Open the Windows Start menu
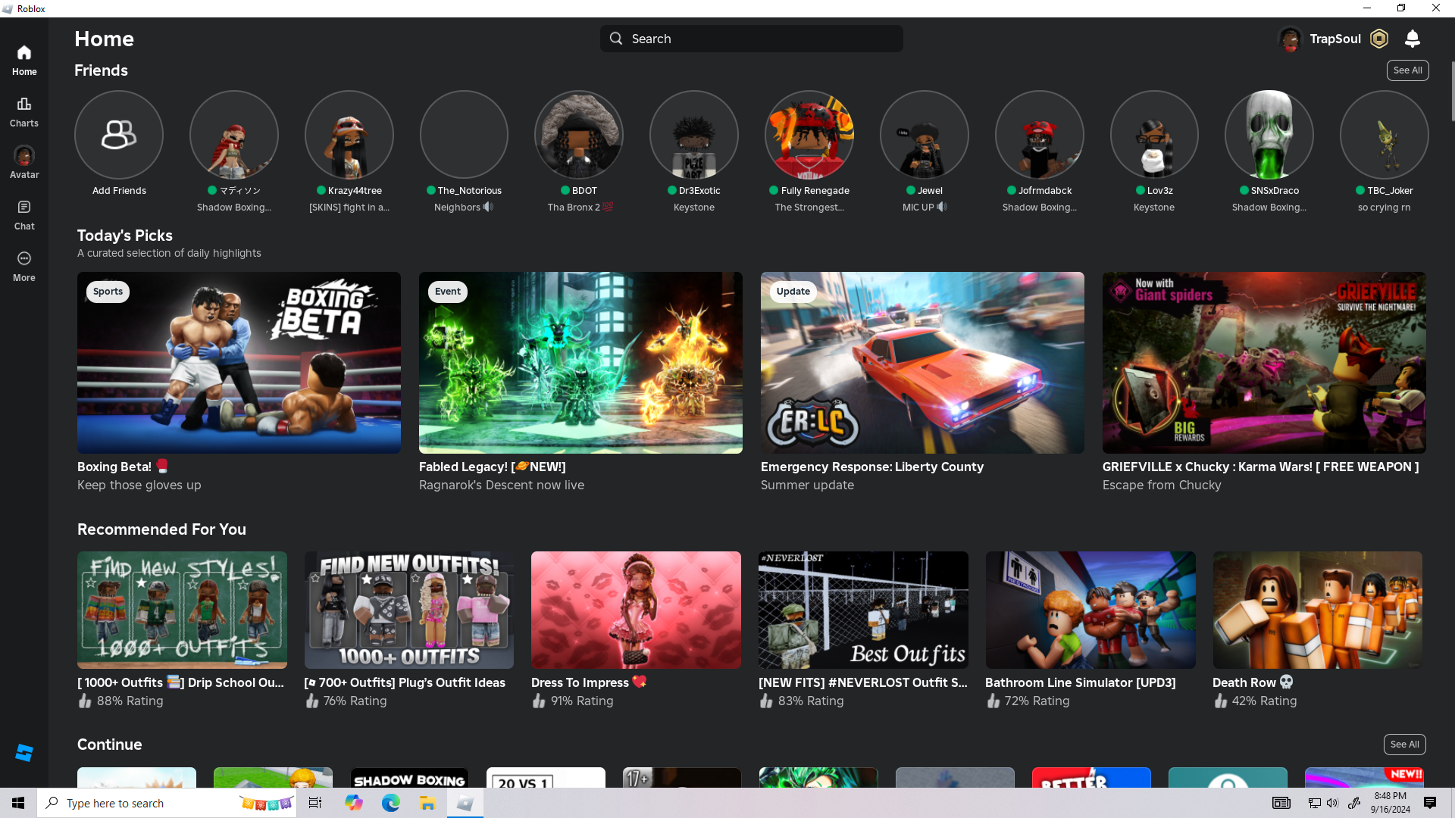The image size is (1455, 818). pos(18,803)
